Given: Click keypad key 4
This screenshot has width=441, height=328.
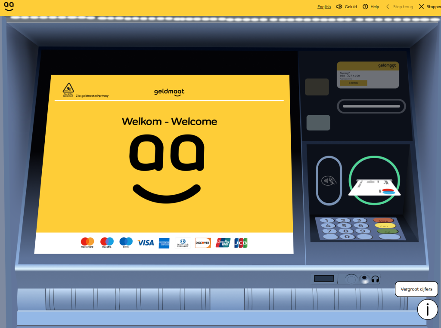Looking at the screenshot, I should coord(328,226).
